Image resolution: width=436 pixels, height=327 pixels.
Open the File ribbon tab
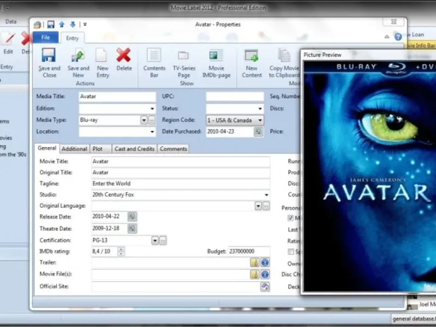tap(46, 38)
